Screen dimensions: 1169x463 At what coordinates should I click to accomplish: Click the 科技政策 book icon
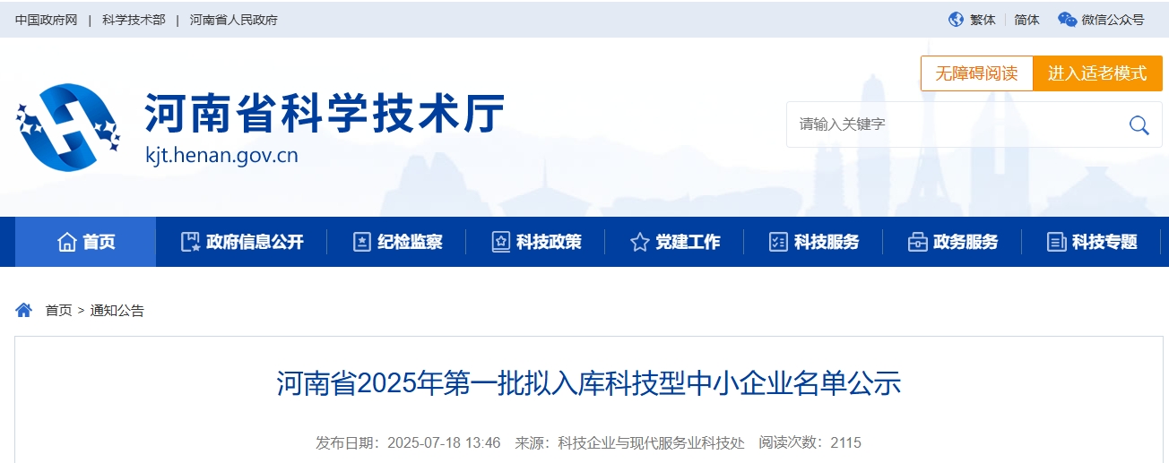point(500,242)
